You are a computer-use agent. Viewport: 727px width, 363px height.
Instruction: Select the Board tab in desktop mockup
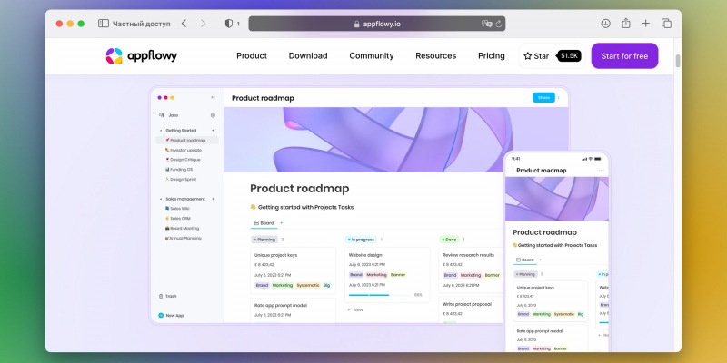click(x=264, y=223)
